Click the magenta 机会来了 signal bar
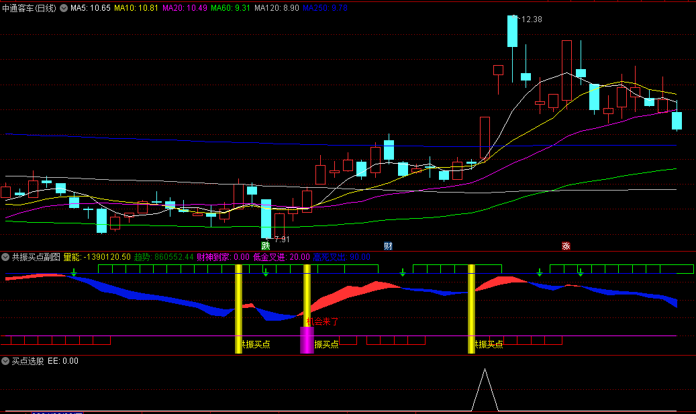 coord(307,340)
